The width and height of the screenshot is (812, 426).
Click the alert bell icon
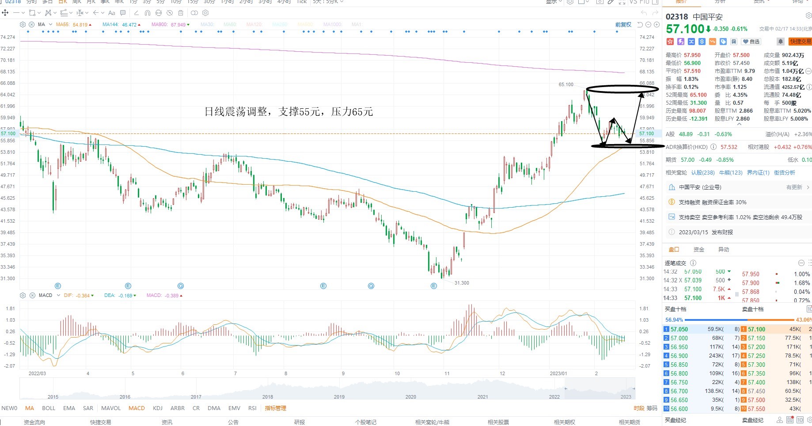click(781, 41)
